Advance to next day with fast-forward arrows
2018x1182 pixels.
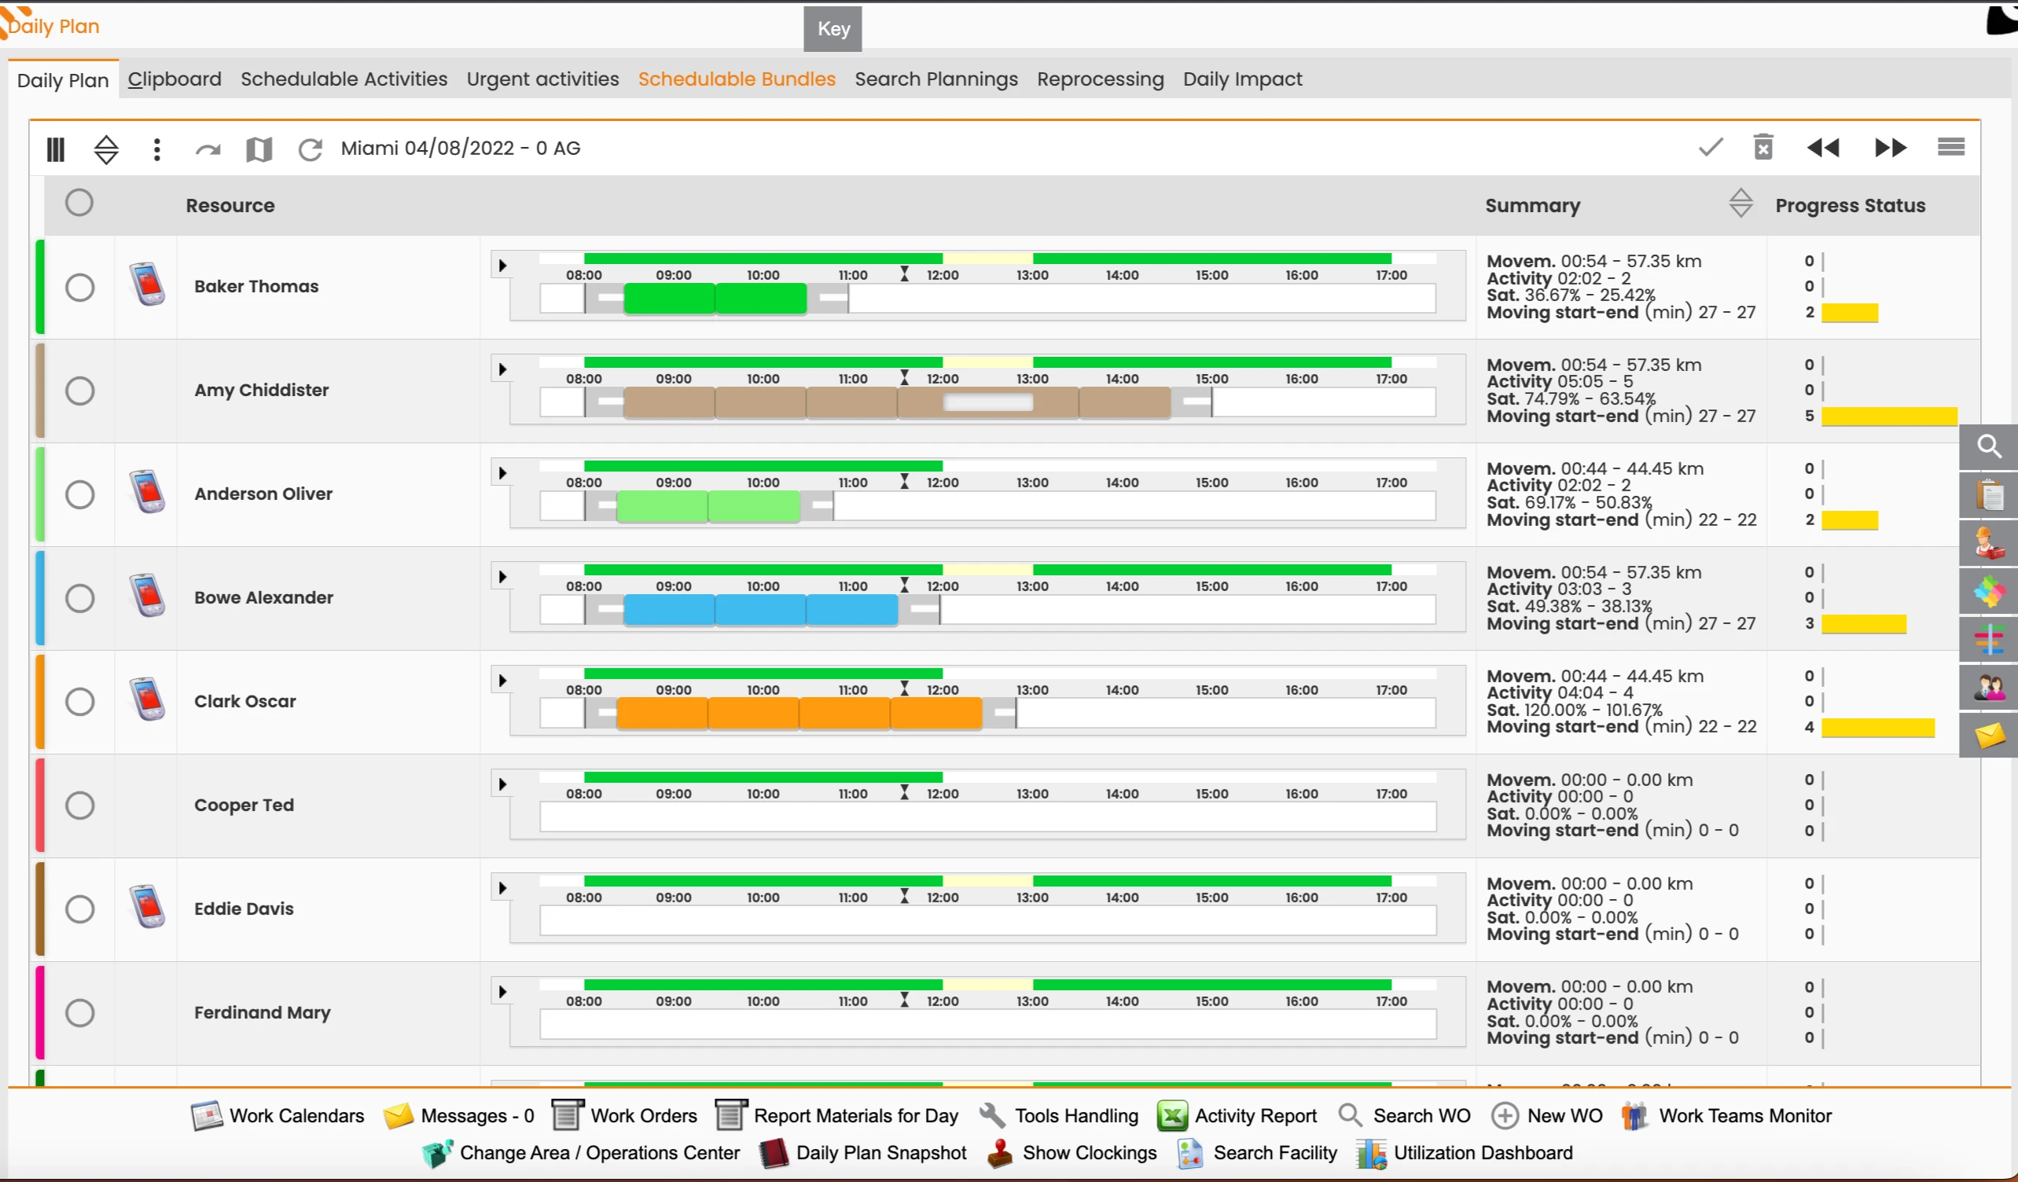coord(1891,147)
